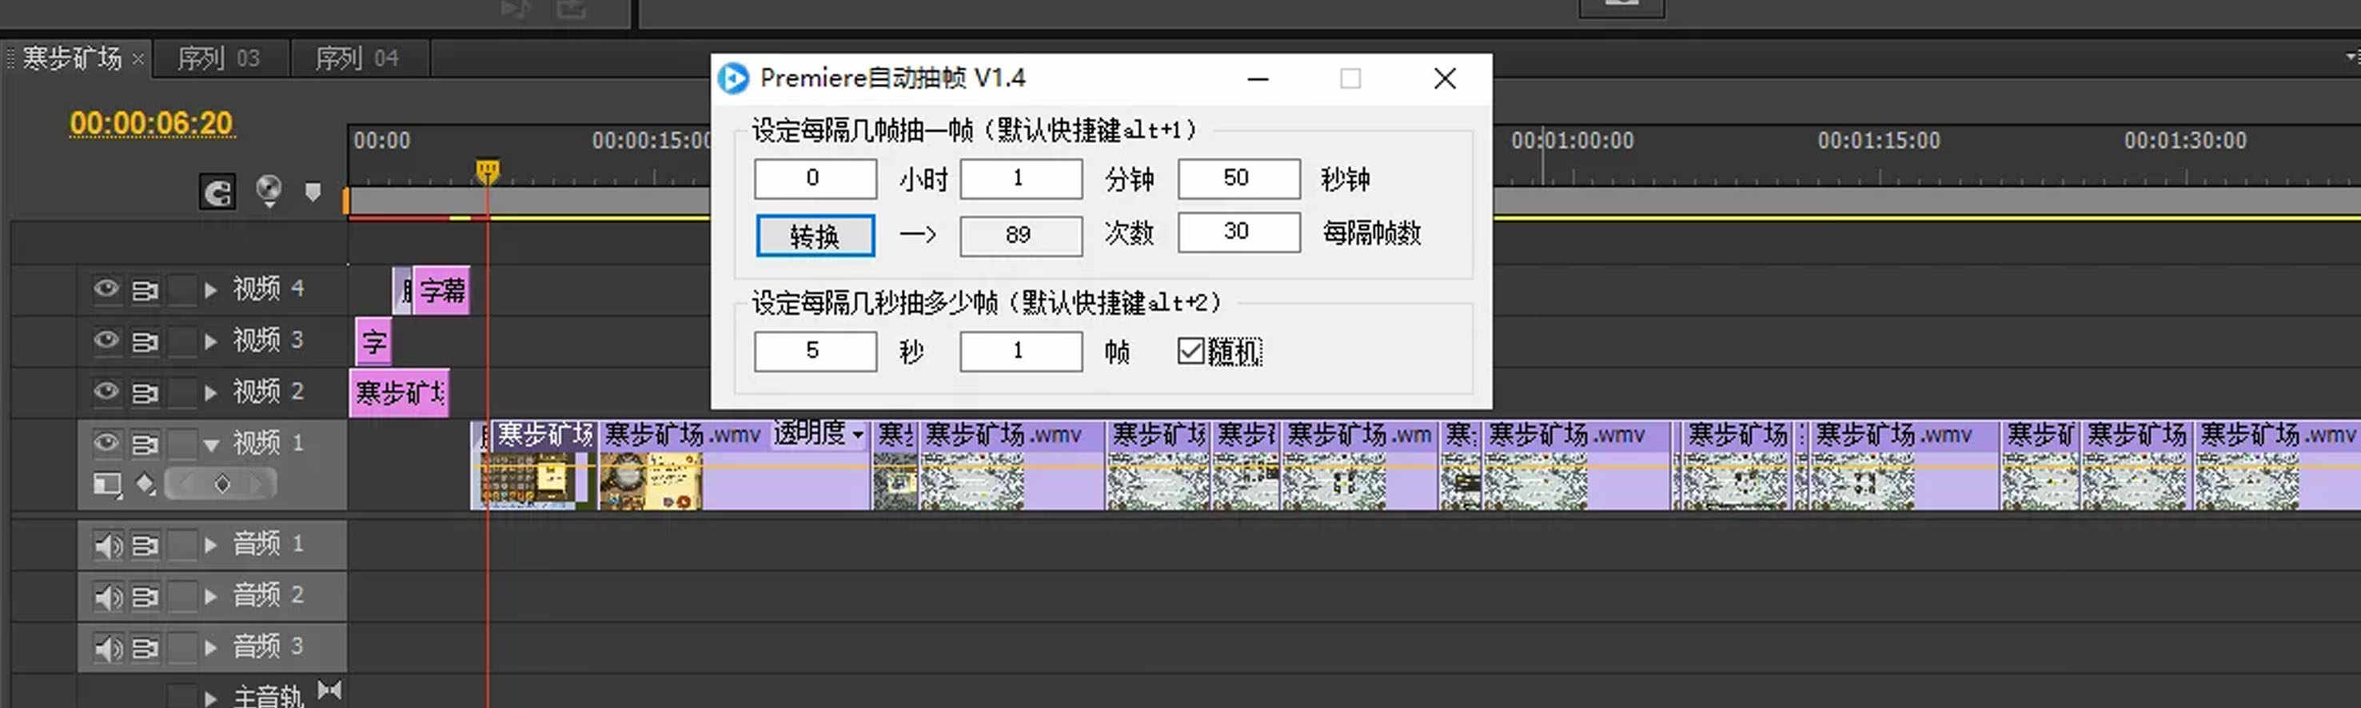Toggle sync lock icon on 音频 1

145,546
